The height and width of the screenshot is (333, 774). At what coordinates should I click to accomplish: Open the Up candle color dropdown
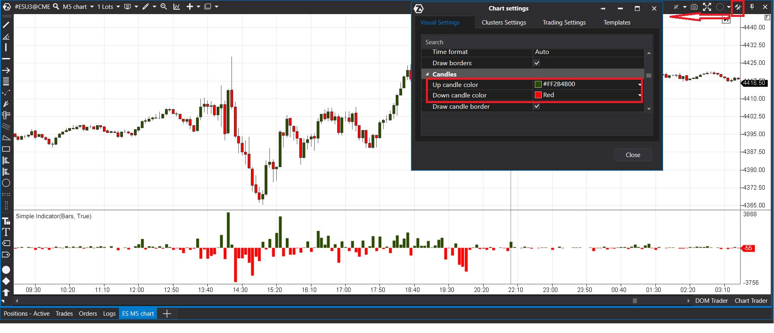pos(639,85)
